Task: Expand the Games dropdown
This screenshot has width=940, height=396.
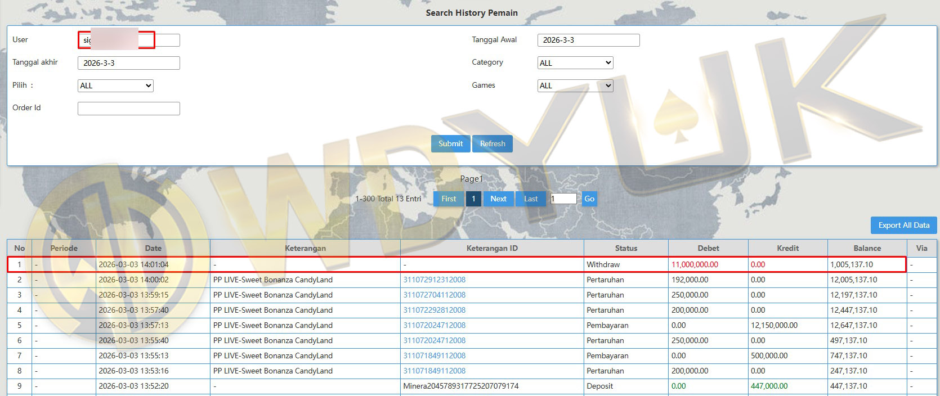Action: tap(575, 85)
